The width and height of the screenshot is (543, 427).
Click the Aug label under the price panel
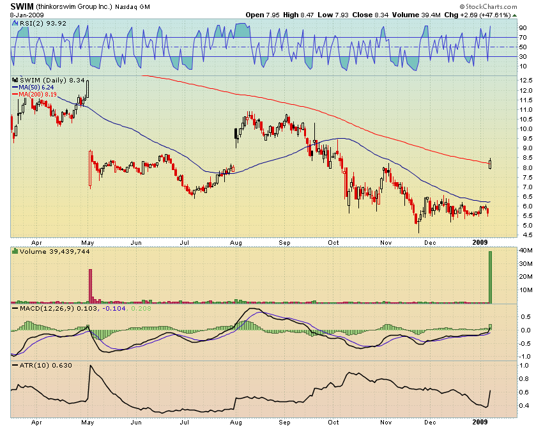point(236,243)
